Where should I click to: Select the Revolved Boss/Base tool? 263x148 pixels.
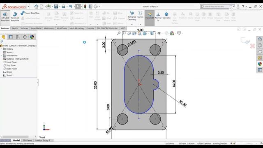[15, 17]
